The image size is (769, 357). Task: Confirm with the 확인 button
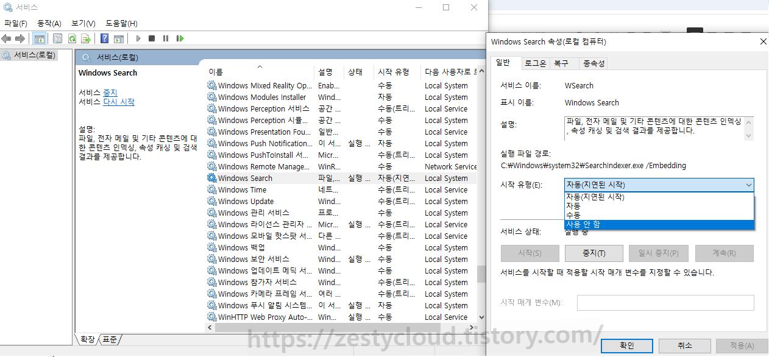(627, 345)
